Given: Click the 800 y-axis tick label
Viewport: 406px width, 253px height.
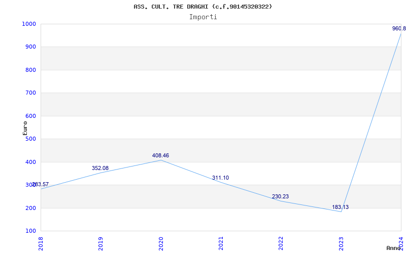Looking at the screenshot, I should click(30, 70).
